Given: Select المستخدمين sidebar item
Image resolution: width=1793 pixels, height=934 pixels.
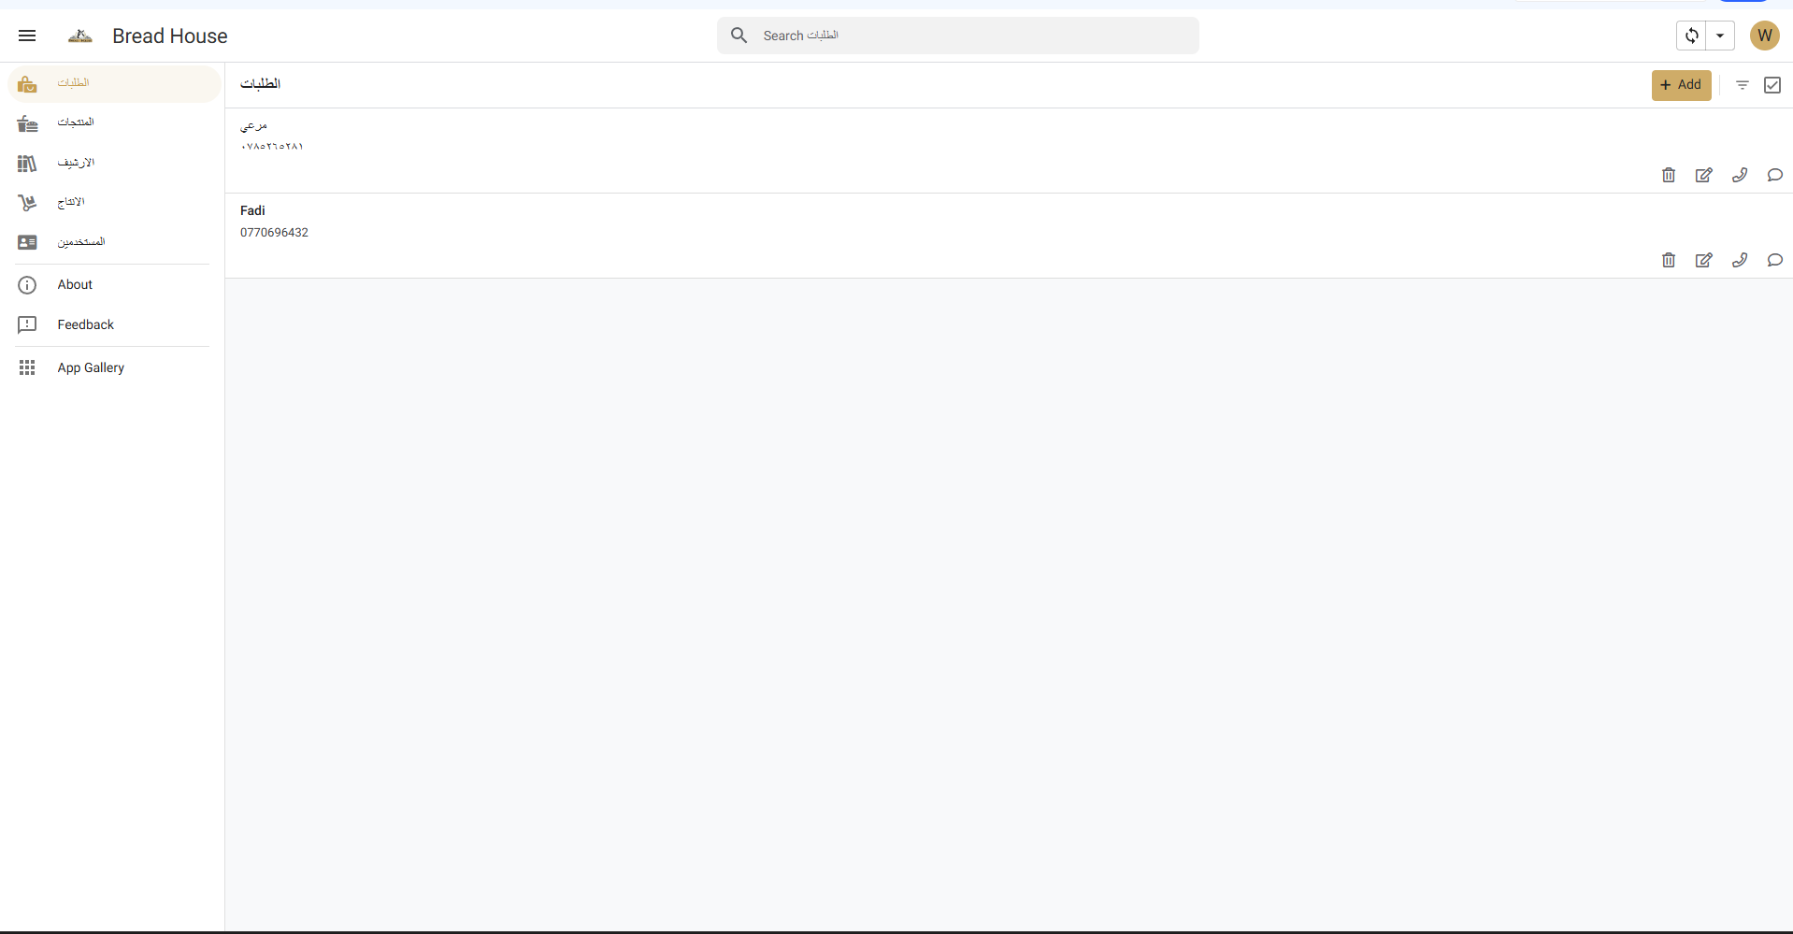Looking at the screenshot, I should click(80, 242).
